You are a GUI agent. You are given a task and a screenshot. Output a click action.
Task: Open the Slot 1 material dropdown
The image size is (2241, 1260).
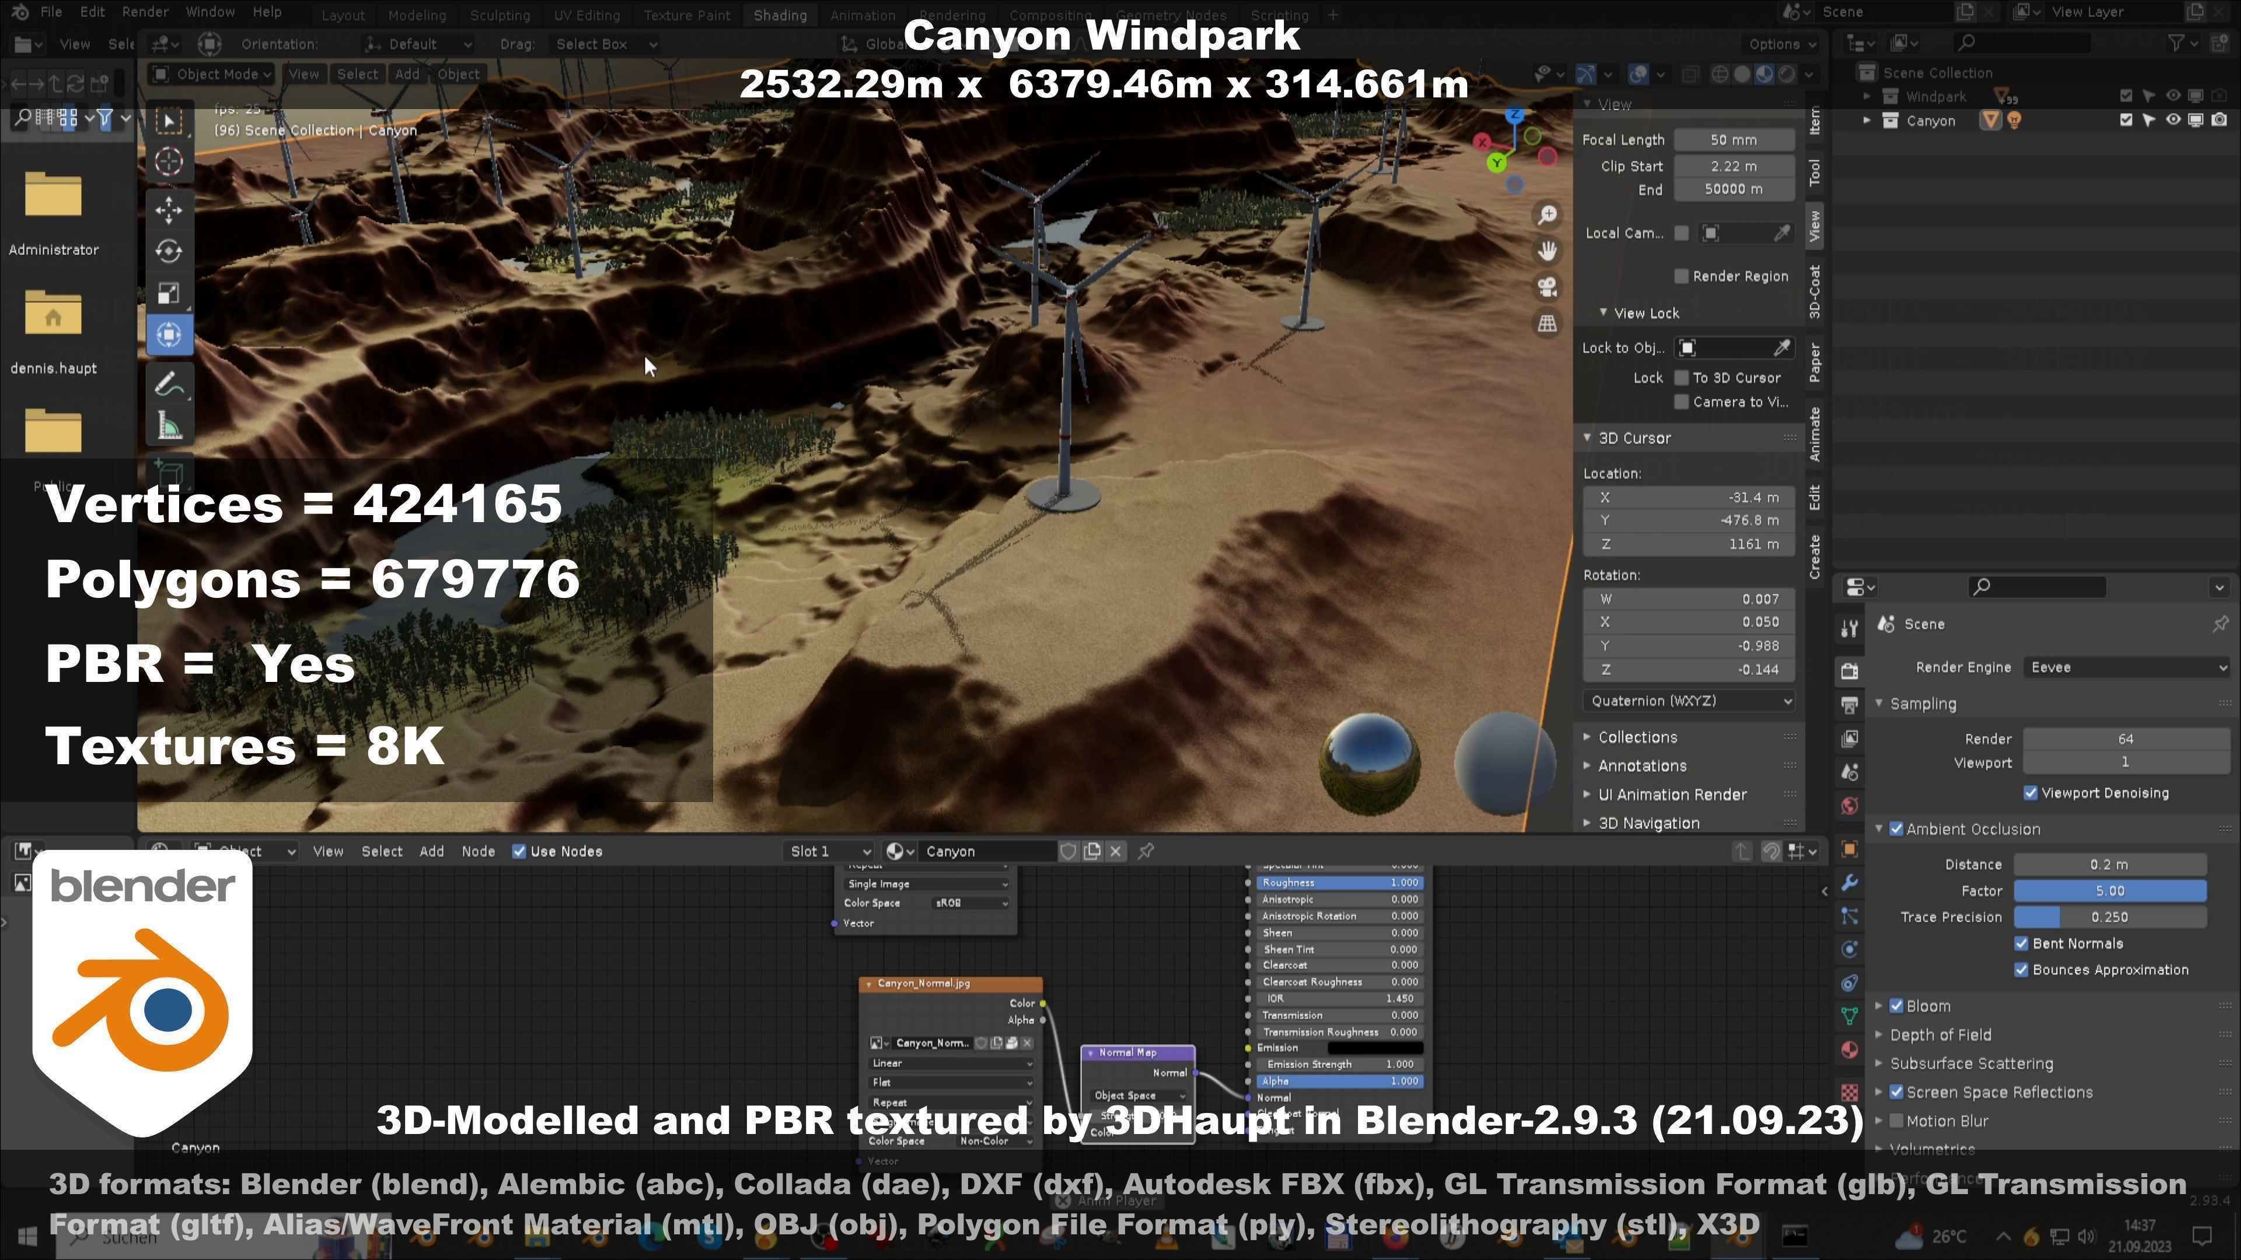tap(829, 852)
